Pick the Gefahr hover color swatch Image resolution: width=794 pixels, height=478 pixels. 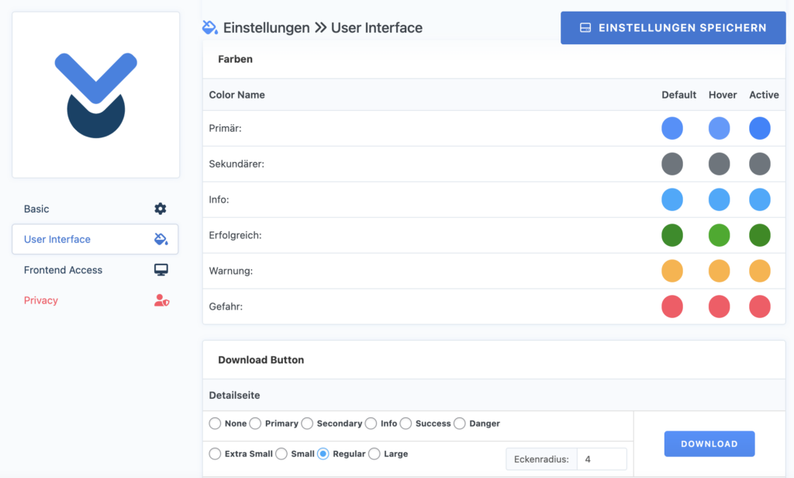719,307
